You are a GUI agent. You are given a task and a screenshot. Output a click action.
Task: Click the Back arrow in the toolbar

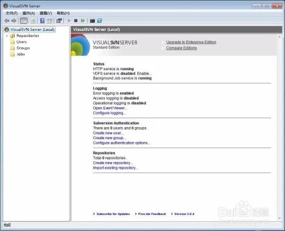pos(7,21)
